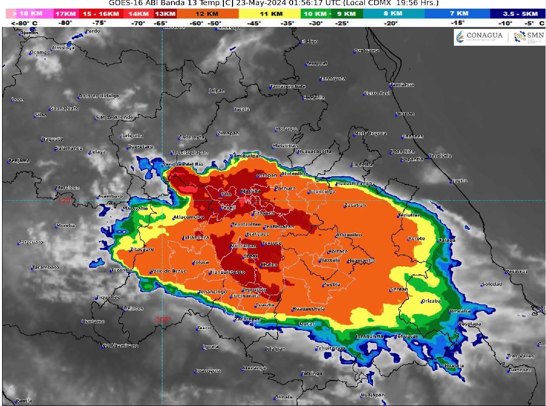Click the Ixmiquilpan city label
Image resolution: width=546 pixels, height=406 pixels.
pyautogui.click(x=247, y=156)
